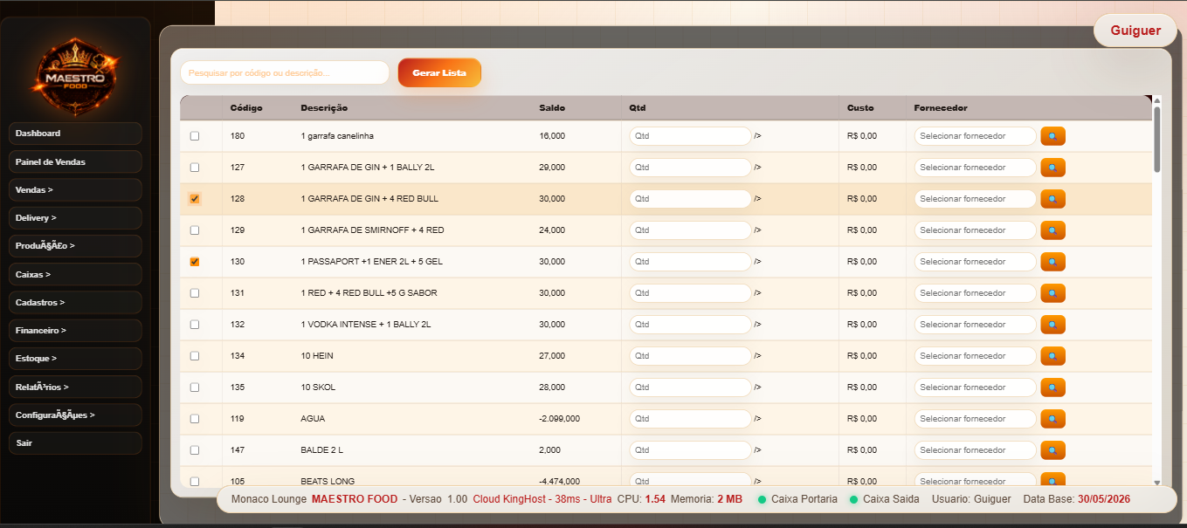Click supplier search icon for 10 SKOL row

click(x=1052, y=387)
